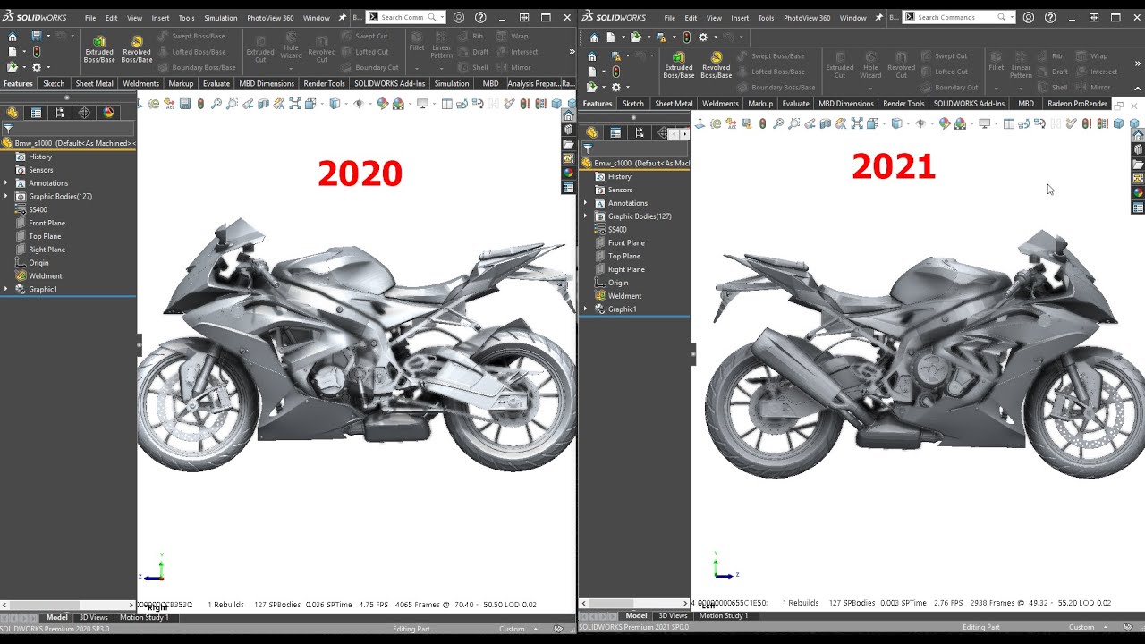Viewport: 1145px width, 644px height.
Task: Expand Graphic Bodies(127) in the 2020 tree
Action: point(6,196)
